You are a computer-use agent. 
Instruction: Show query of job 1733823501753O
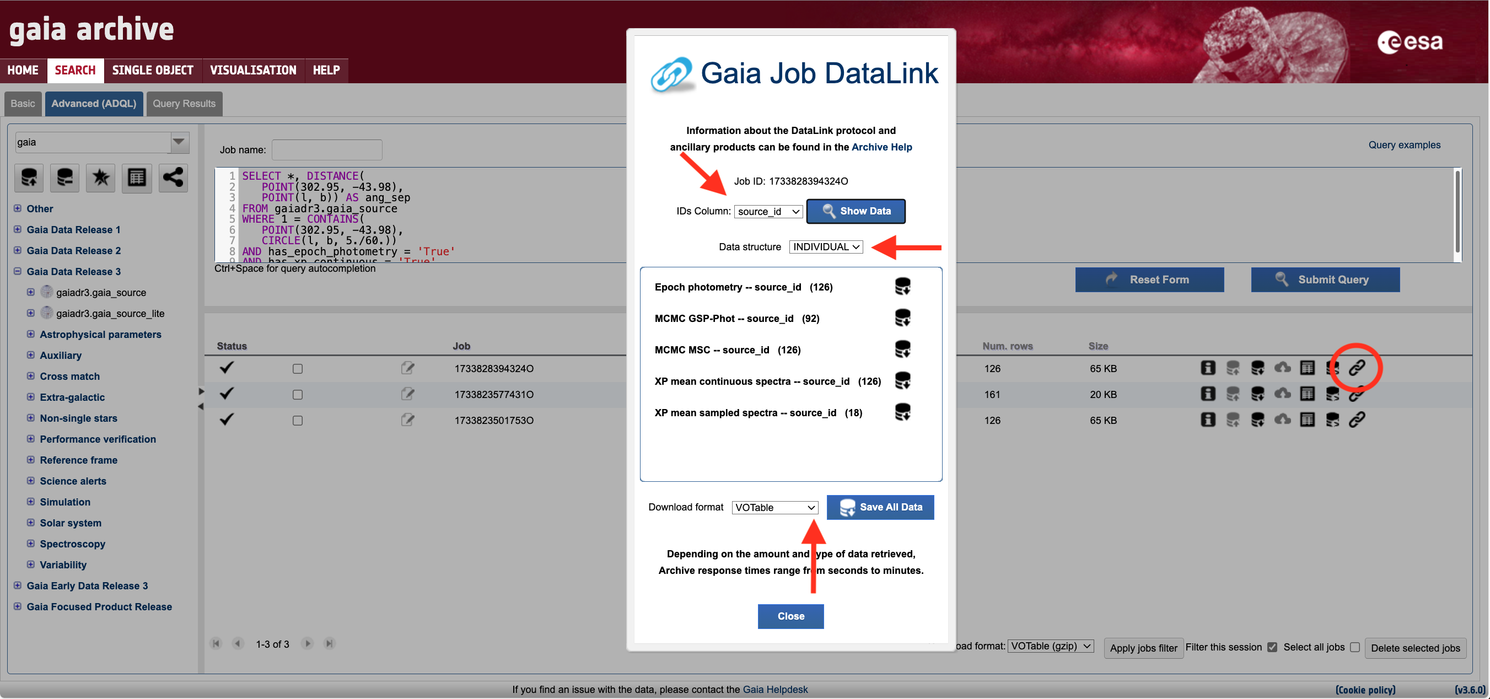point(1332,420)
